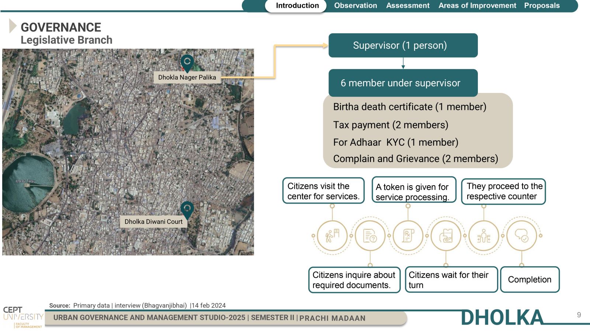Image resolution: width=590 pixels, height=332 pixels.
Task: Select the Areas of Improvement tab
Action: (477, 6)
